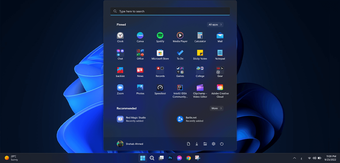This screenshot has height=163, width=340.
Task: Open Settings from Start footer
Action: click(x=213, y=144)
